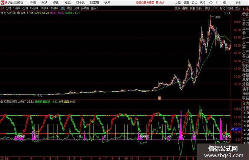This screenshot has height=160, width=249.
Task: Click the 特力A name in title bar
Action: 160,3
